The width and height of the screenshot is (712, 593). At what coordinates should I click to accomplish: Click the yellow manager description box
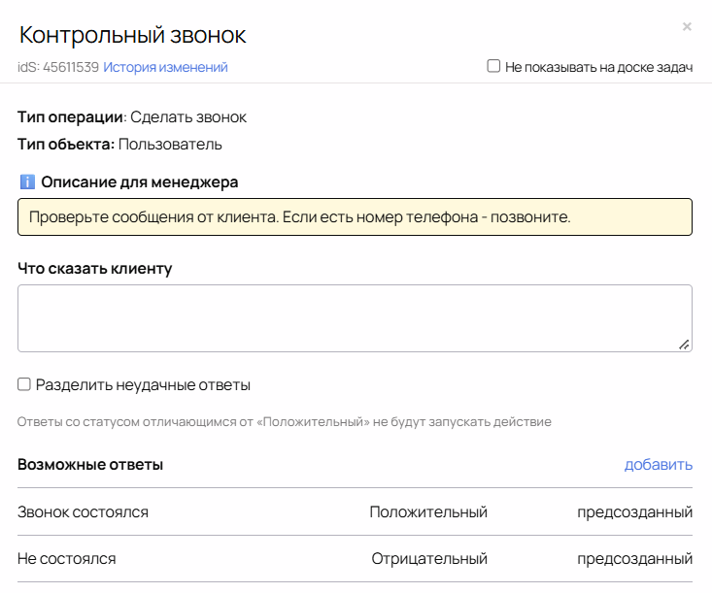(356, 216)
